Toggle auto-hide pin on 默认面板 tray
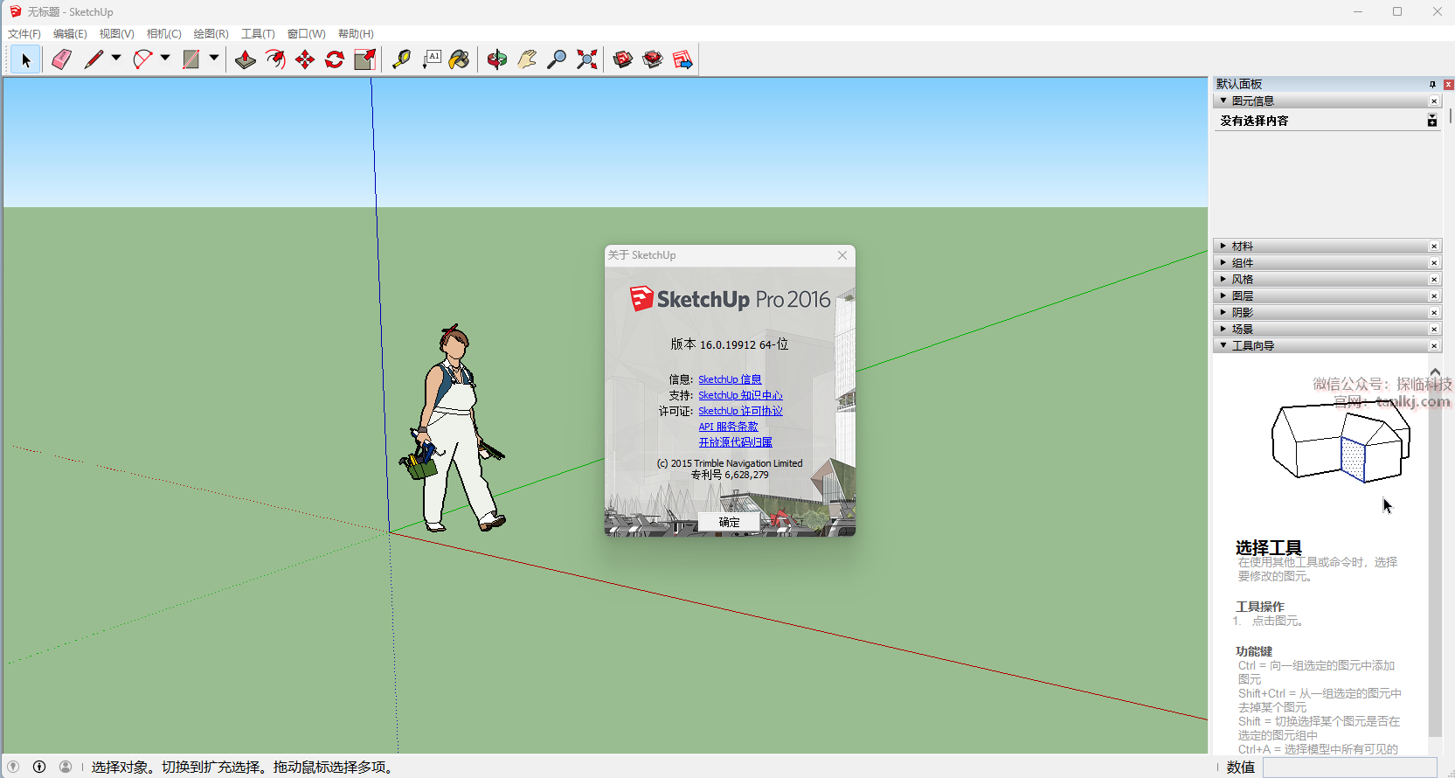 [1432, 85]
